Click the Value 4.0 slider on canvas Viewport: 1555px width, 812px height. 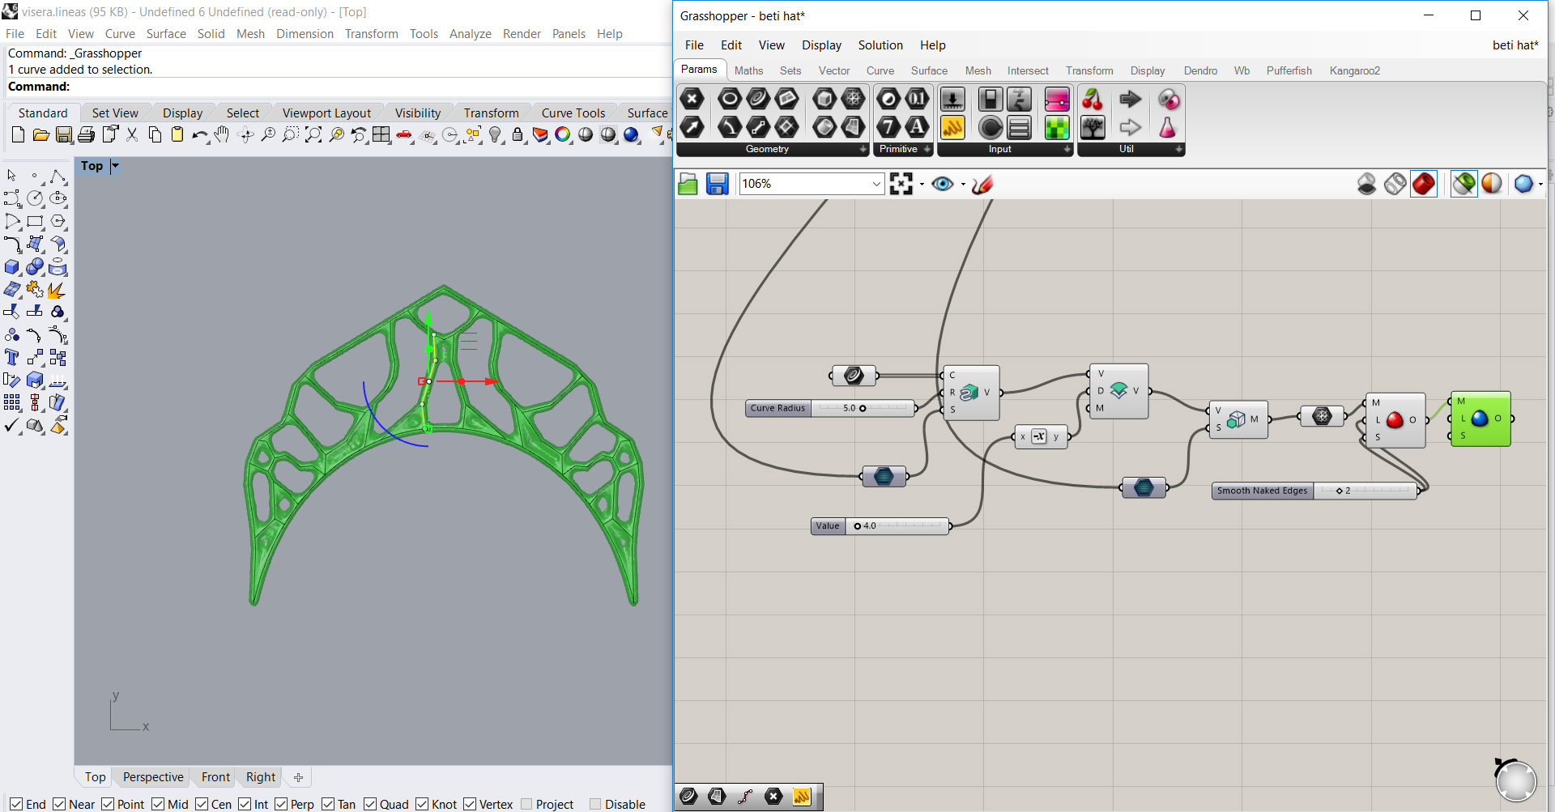click(x=880, y=526)
